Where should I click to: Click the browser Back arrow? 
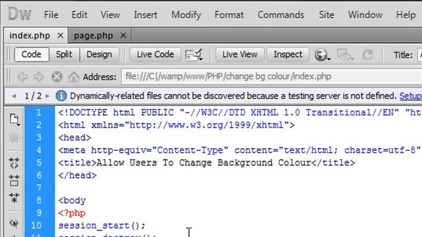tap(22, 77)
